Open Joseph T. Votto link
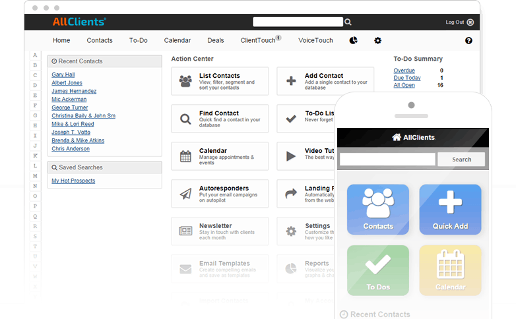516x319 pixels. tap(71, 132)
